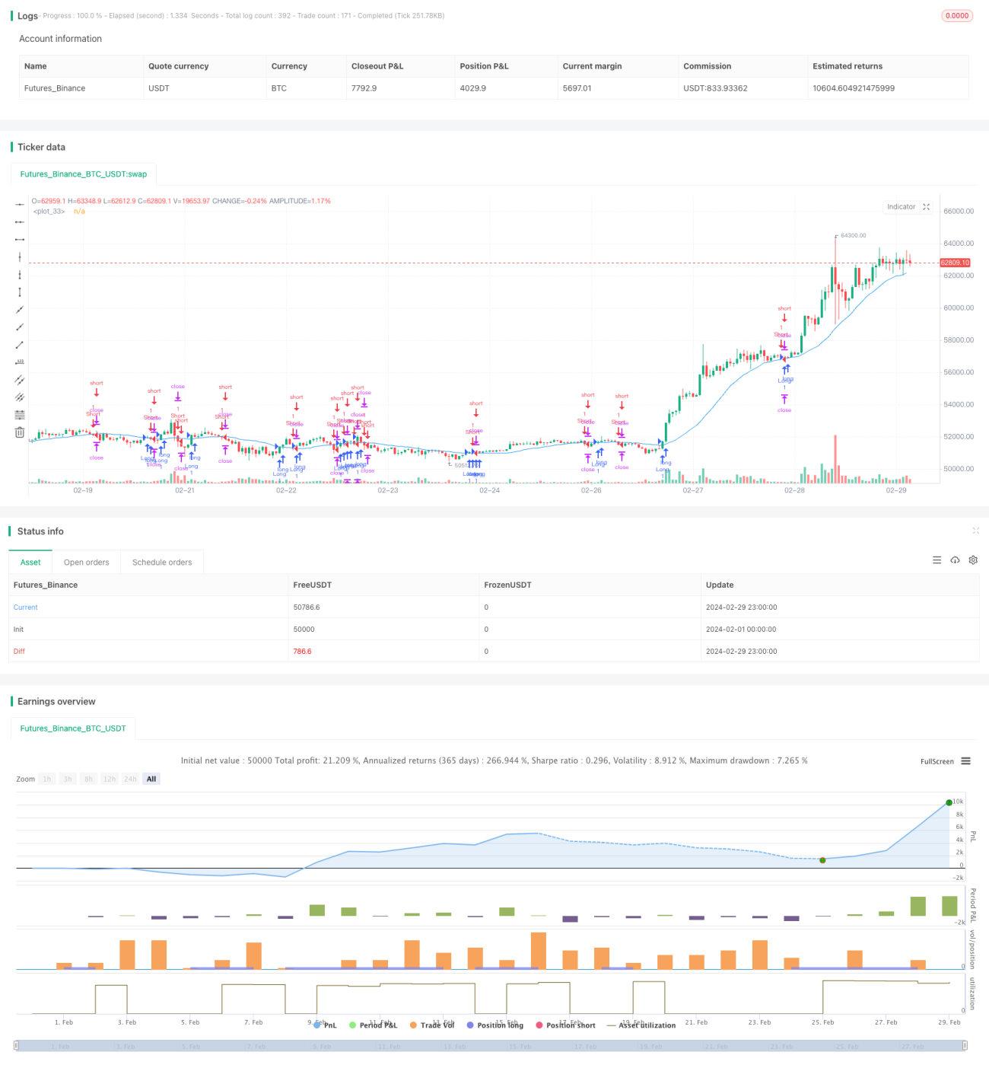Select the diagonal ray drawing tool
989x1068 pixels.
(x=20, y=327)
